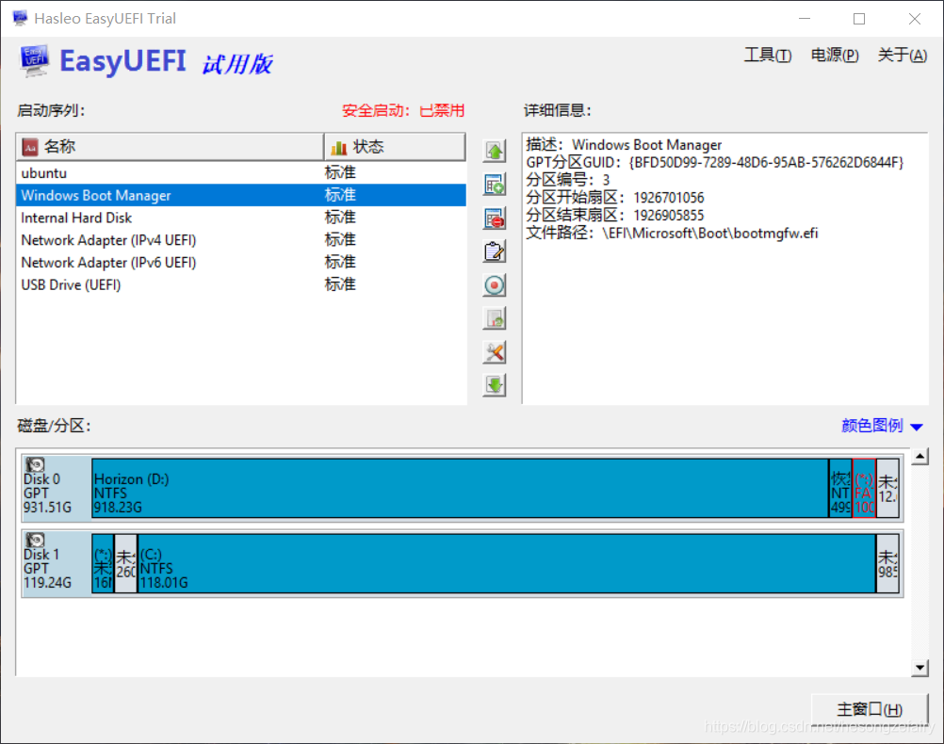Open the 电源(P) menu

pyautogui.click(x=833, y=55)
